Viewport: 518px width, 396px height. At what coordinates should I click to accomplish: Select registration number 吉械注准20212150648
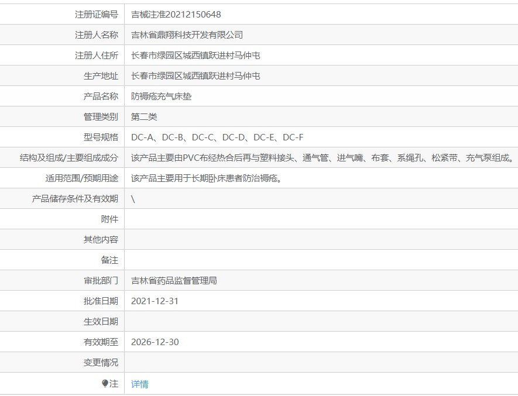pos(176,15)
